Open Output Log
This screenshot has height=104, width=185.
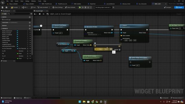pyautogui.click(x=18, y=98)
